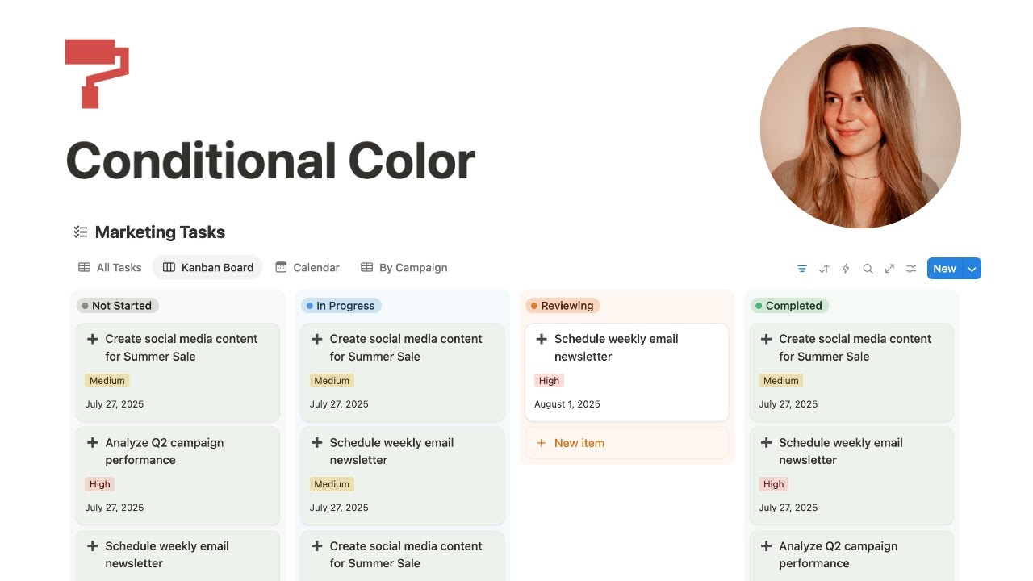This screenshot has width=1033, height=581.
Task: Click the Conditional Color page title
Action: [x=270, y=161]
